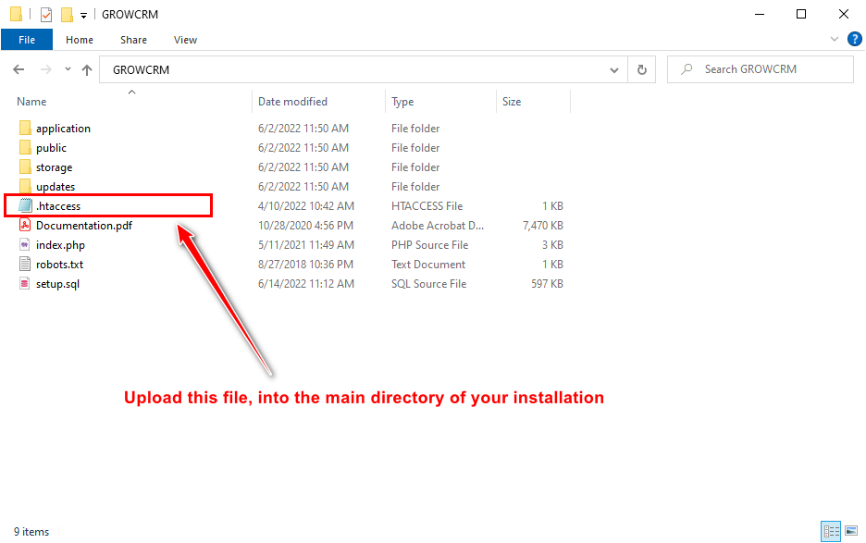Click the setup.sql file icon
Viewport: 866px width, 543px height.
click(25, 283)
